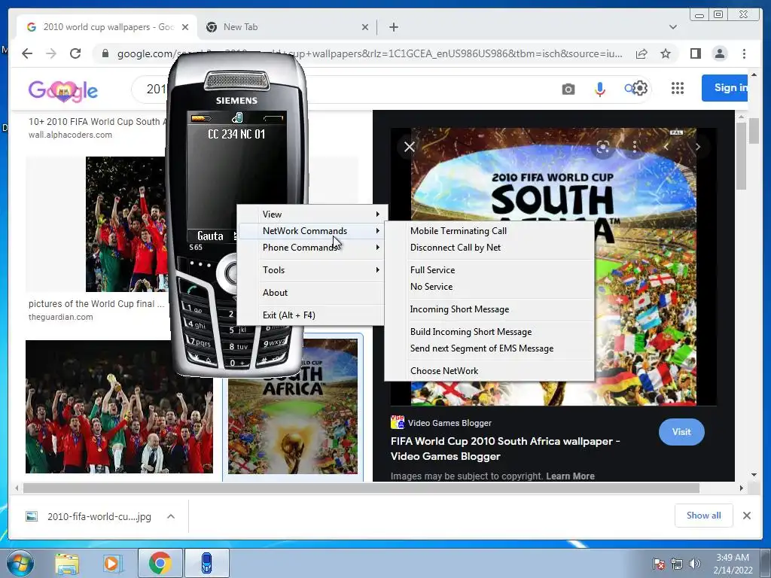Screen dimensions: 771x578
Task: Click Chrome's forward arrow
Action: pos(51,53)
